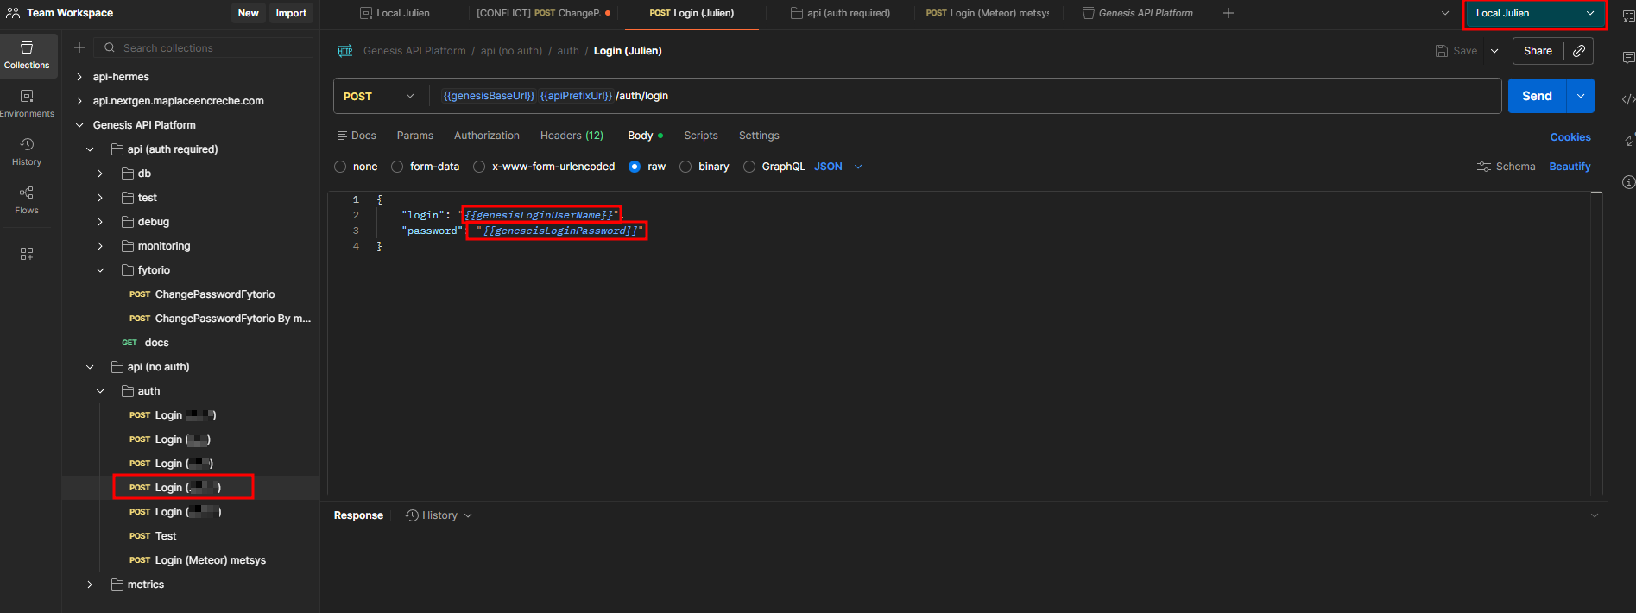
Task: Open the configure workspace sidebar grid icon
Action: click(27, 254)
